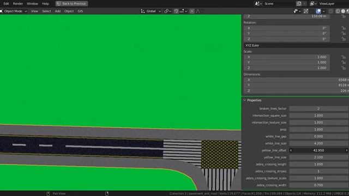Image resolution: width=349 pixels, height=196 pixels.
Task: Click the Dimensions Y field
Action: [296, 85]
